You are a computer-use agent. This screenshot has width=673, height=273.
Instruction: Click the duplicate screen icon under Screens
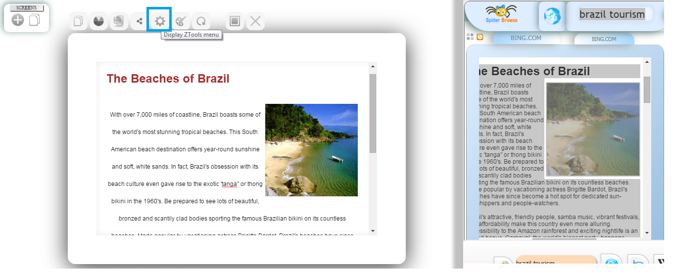[x=34, y=20]
